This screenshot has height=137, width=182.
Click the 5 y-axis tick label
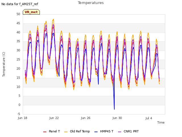click(x=19, y=96)
